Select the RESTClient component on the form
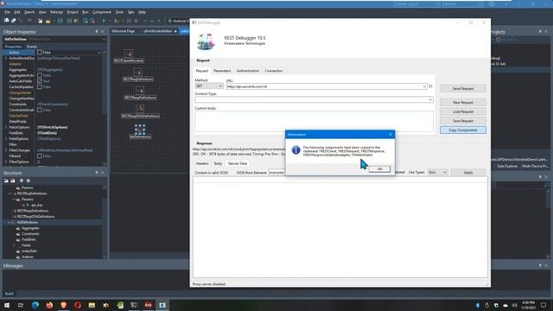Screen dimensions: 553x311 [129, 54]
